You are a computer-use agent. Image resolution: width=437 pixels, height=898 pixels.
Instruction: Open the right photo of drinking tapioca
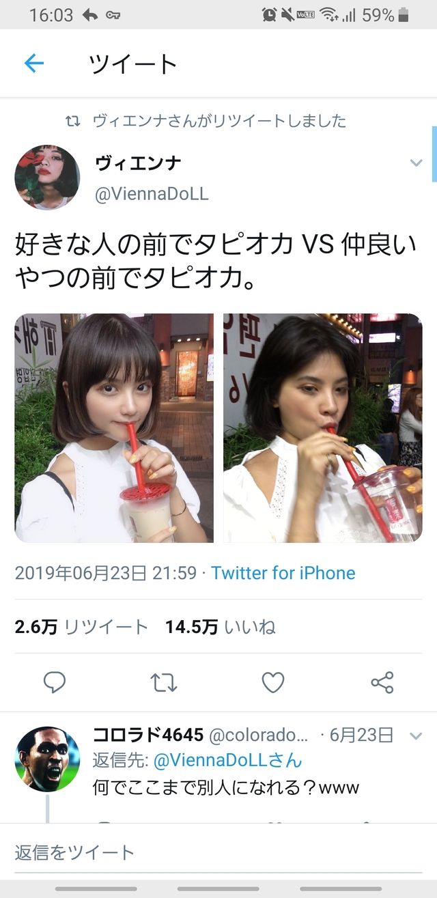click(323, 428)
